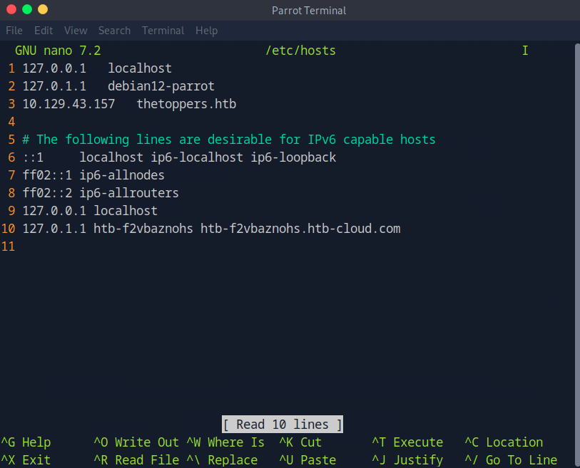580x468 pixels.
Task: Click the red close window button
Action: click(11, 9)
